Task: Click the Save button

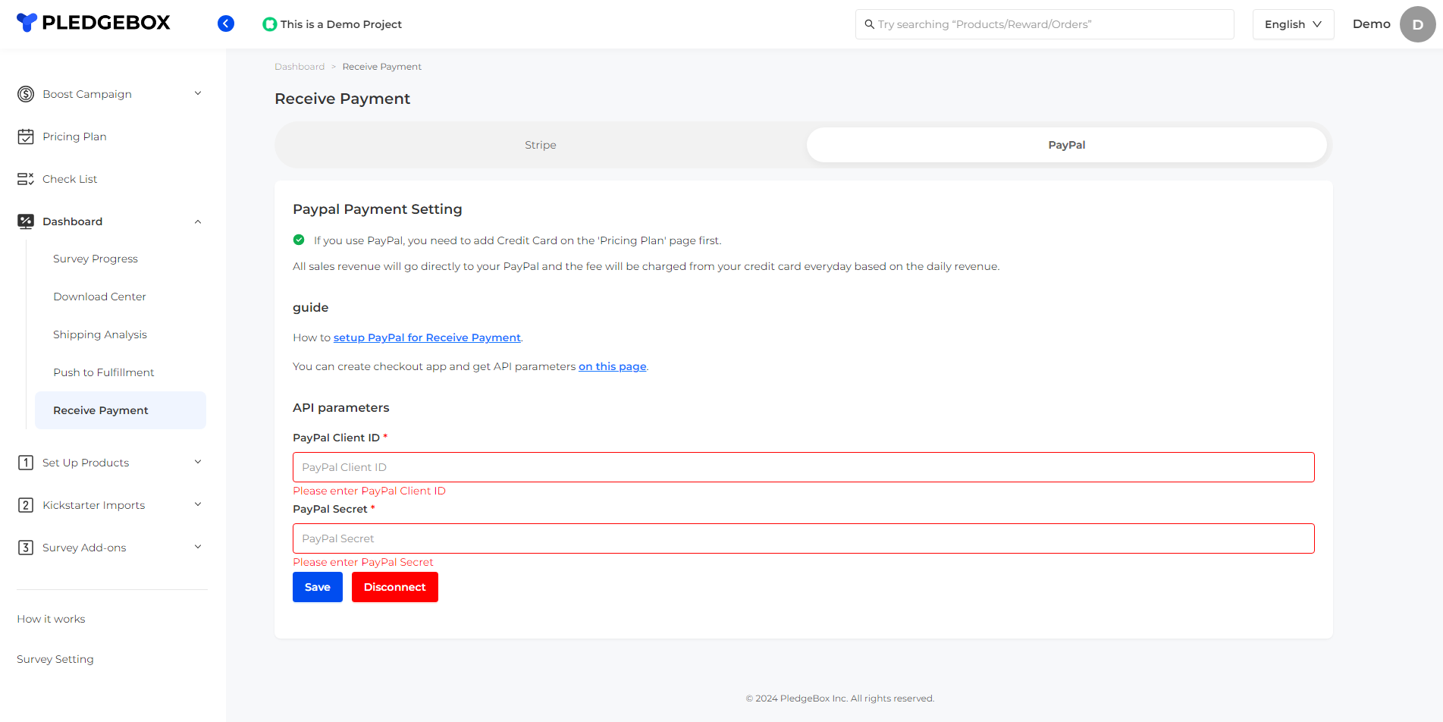Action: [318, 587]
